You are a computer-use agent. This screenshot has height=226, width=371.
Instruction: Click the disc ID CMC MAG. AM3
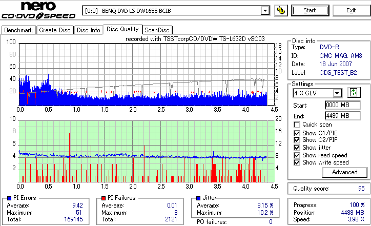click(x=340, y=56)
